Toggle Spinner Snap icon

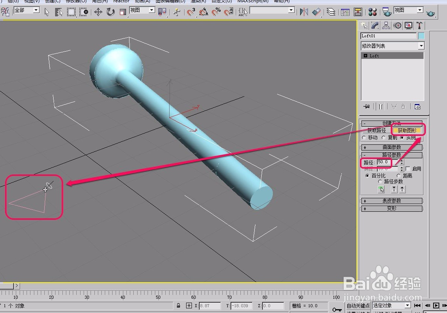pyautogui.click(x=228, y=12)
